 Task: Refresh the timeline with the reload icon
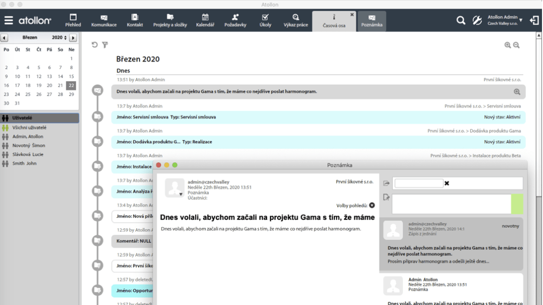(x=94, y=45)
